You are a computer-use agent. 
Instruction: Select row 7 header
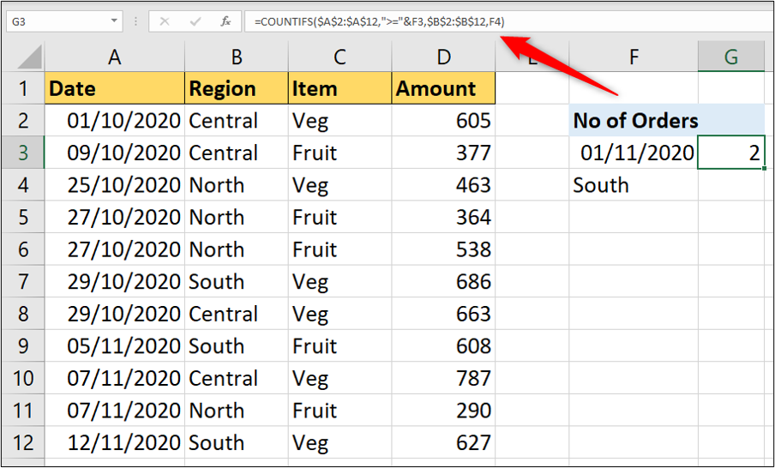pyautogui.click(x=23, y=282)
